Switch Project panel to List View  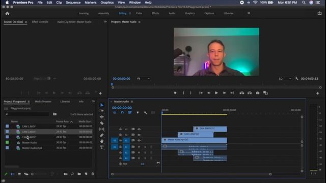12,174
